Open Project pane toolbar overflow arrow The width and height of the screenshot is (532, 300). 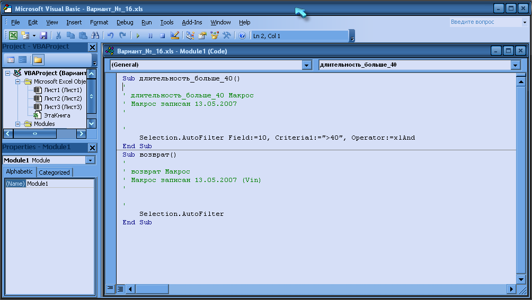click(95, 60)
